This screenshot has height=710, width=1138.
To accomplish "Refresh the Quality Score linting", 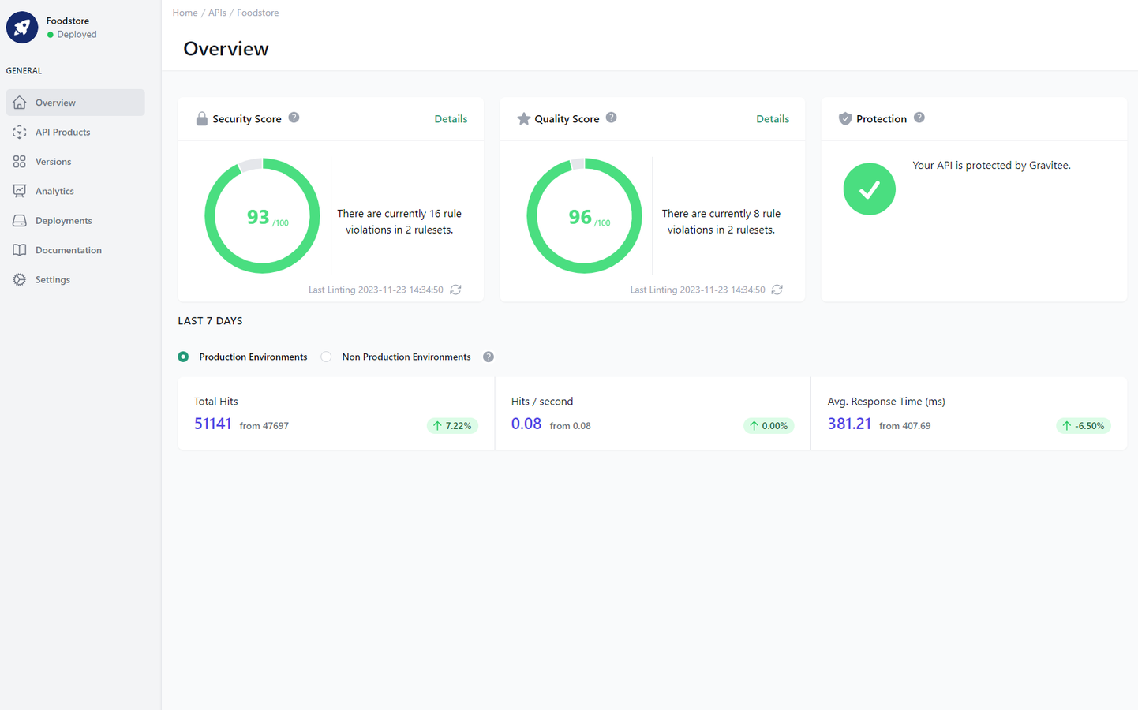I will 777,290.
